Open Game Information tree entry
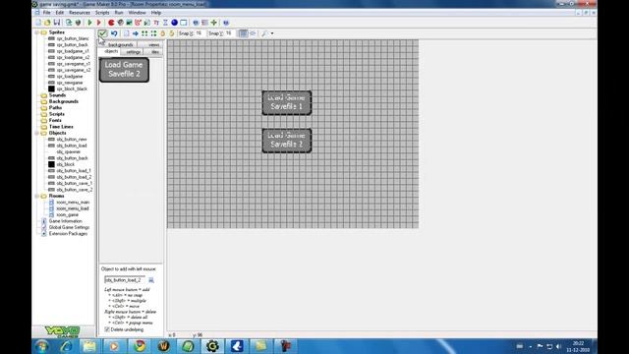This screenshot has width=629, height=354. [66, 221]
